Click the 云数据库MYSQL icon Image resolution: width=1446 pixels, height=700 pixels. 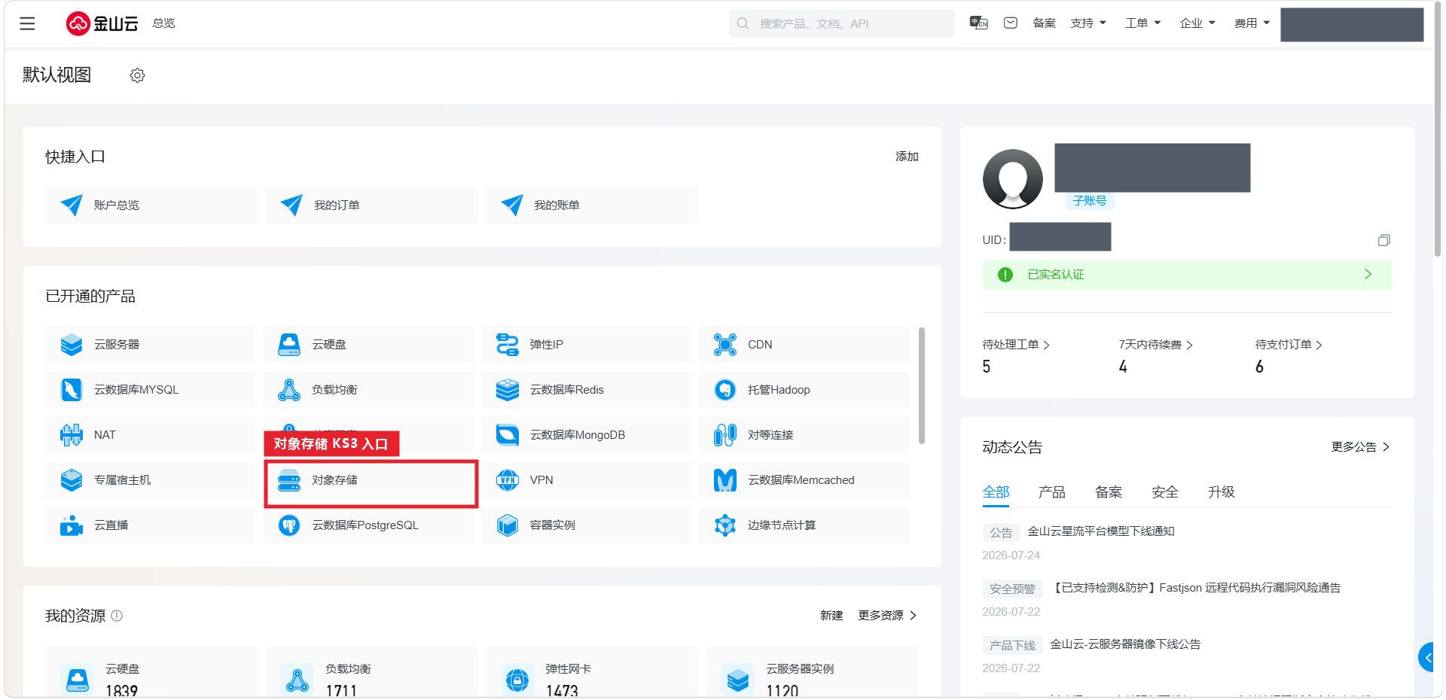click(72, 390)
